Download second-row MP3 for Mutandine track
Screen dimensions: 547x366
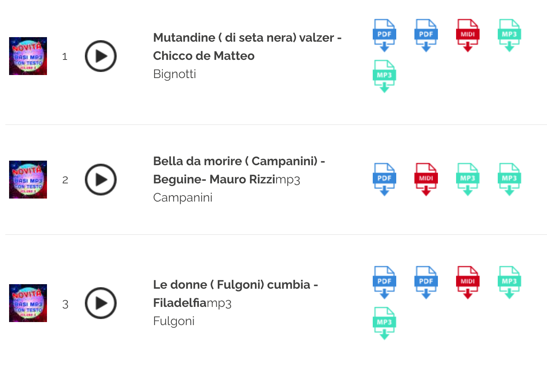click(x=384, y=76)
